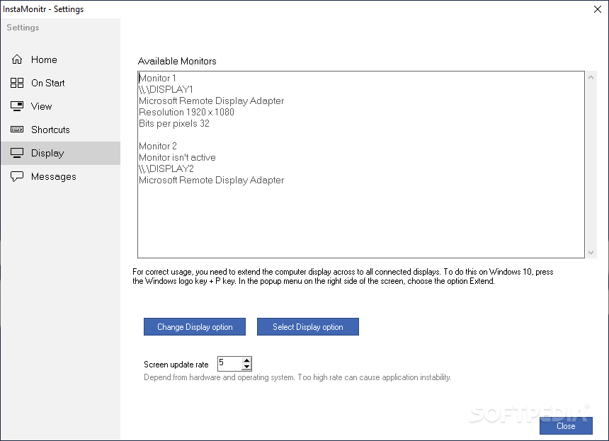This screenshot has height=441, width=609.
Task: Click the Messages speech bubble icon
Action: 17,176
